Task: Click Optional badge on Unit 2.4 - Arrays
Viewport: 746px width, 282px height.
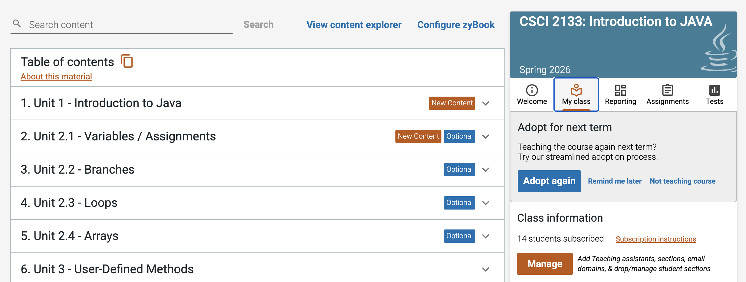Action: [x=460, y=236]
